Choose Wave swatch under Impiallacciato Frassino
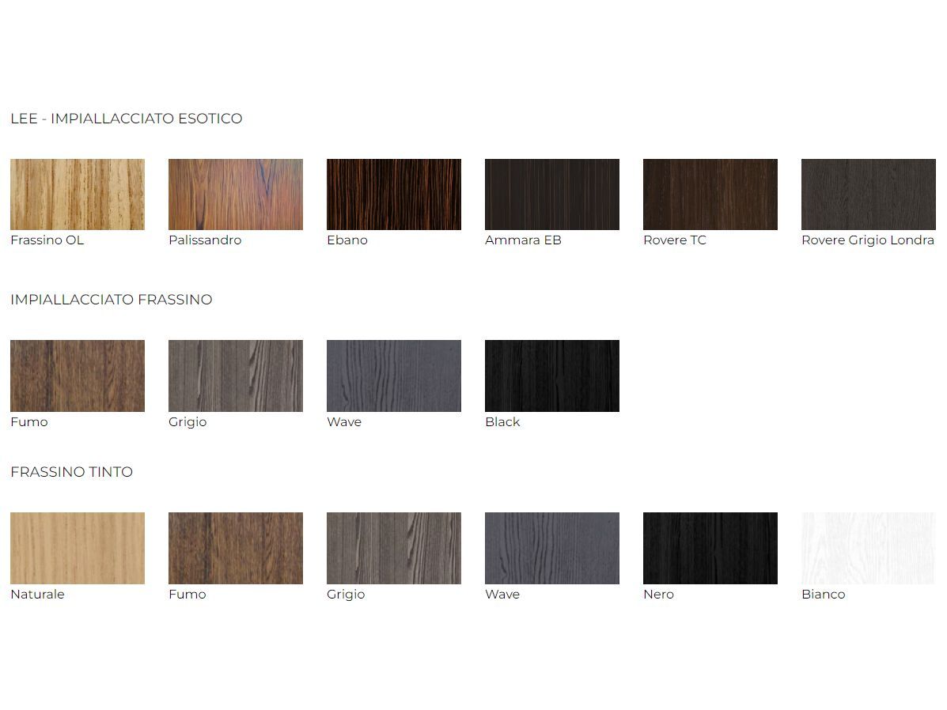Screen dimensions: 947x710 coord(394,376)
